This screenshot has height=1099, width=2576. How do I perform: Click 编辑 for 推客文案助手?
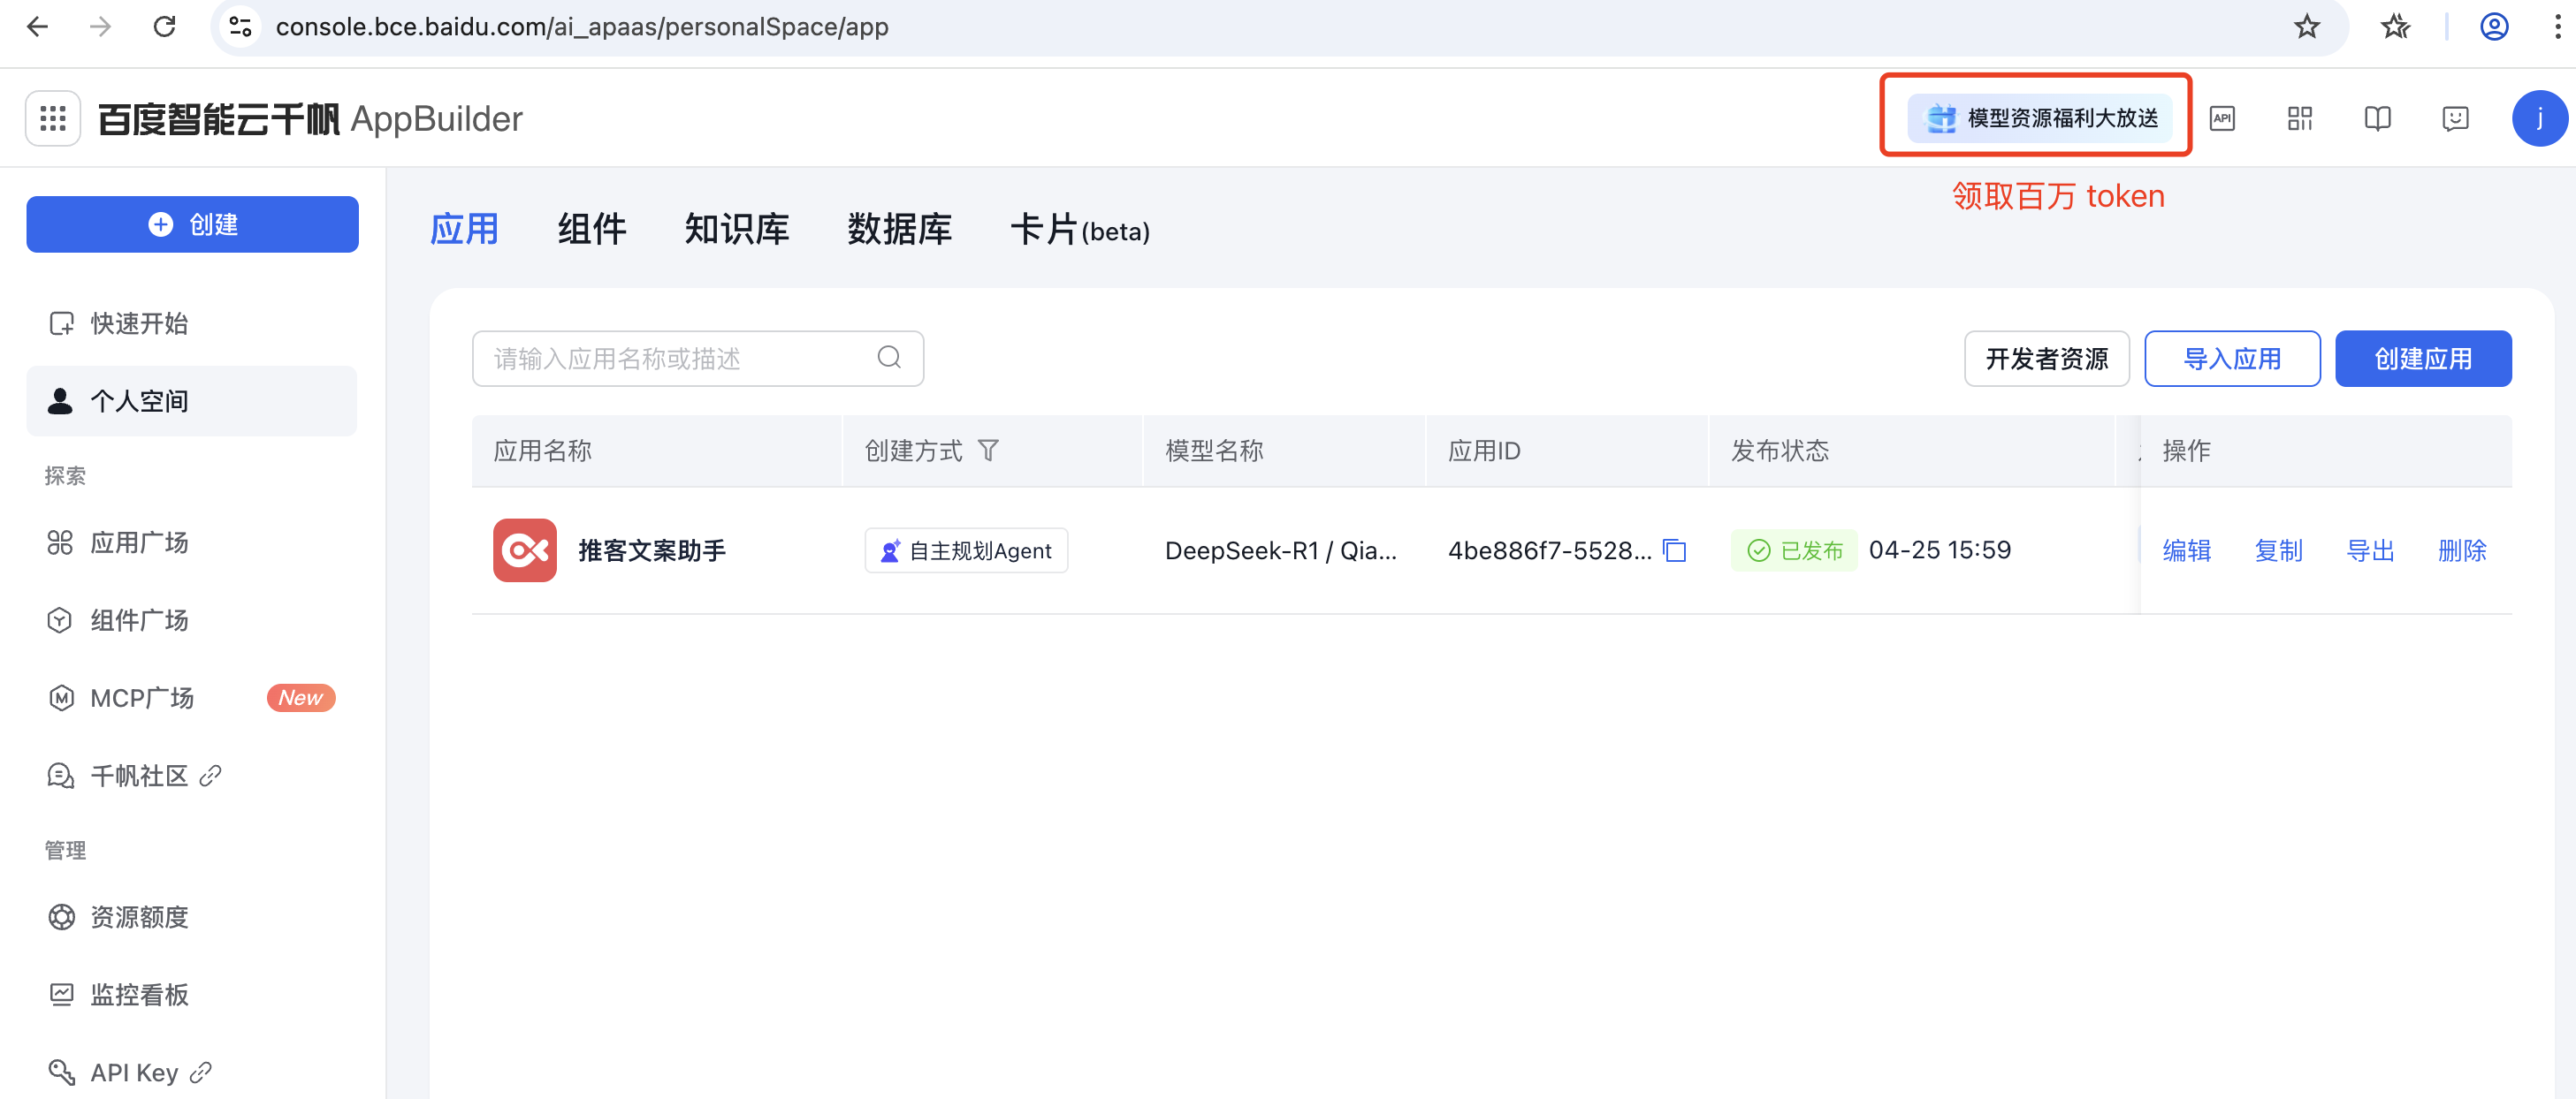point(2187,550)
